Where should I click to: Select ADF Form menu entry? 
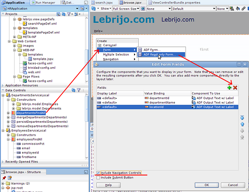(151, 50)
